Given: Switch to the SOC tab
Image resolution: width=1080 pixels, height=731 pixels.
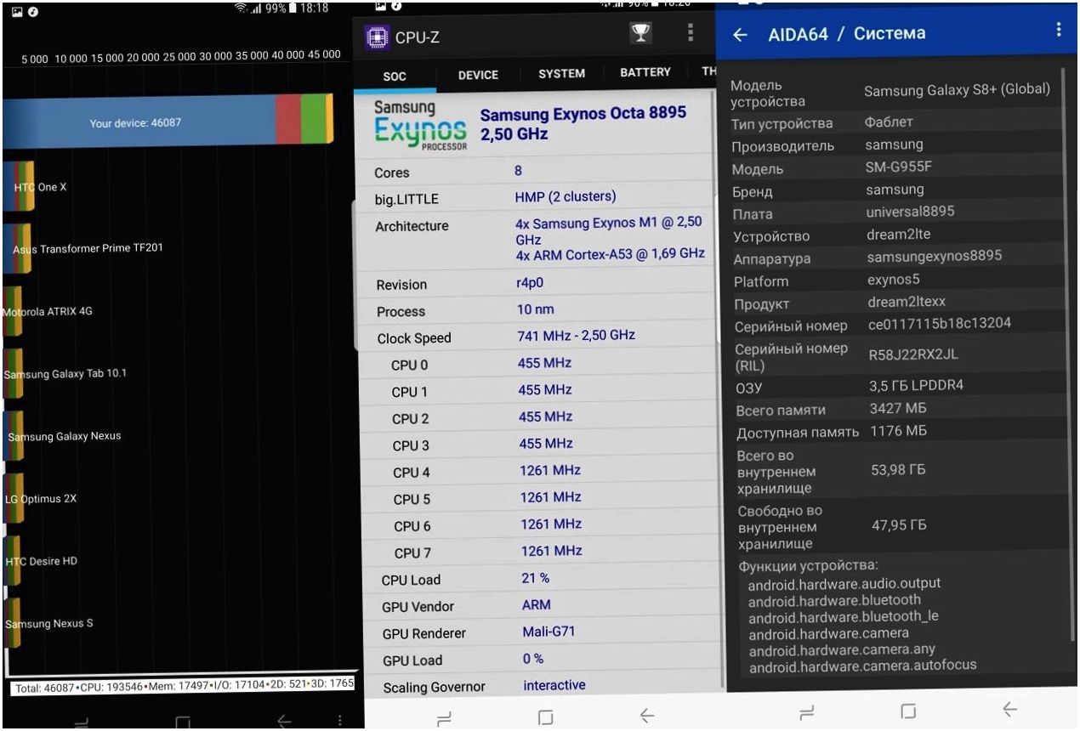Looking at the screenshot, I should pos(395,76).
